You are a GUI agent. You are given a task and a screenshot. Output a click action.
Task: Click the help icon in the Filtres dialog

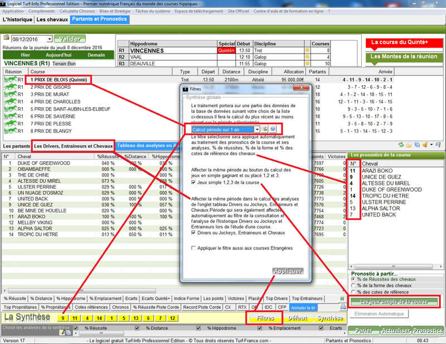coord(274,129)
